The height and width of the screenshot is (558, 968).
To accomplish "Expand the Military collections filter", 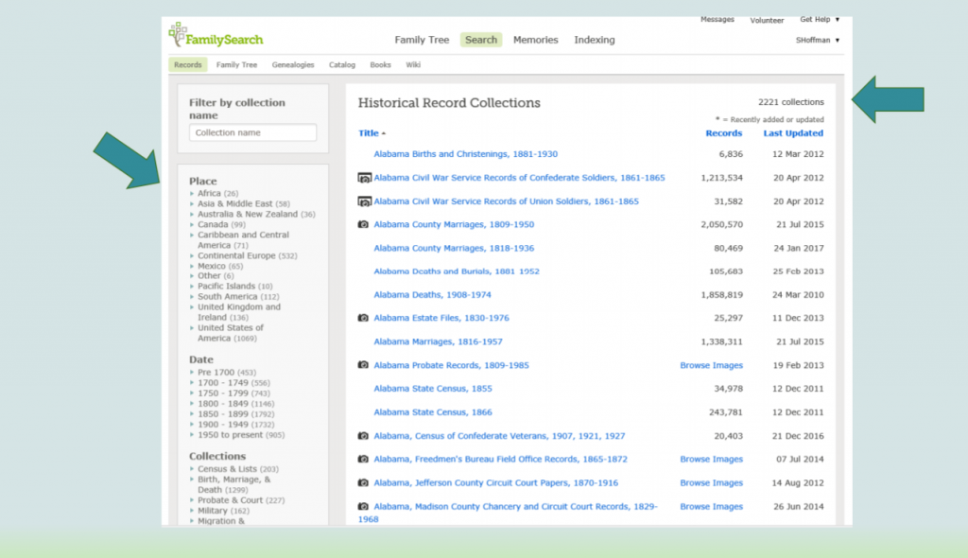I will coord(192,511).
